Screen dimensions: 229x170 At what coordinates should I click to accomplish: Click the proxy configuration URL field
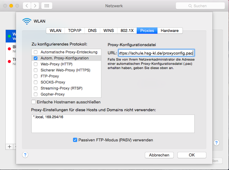156,53
